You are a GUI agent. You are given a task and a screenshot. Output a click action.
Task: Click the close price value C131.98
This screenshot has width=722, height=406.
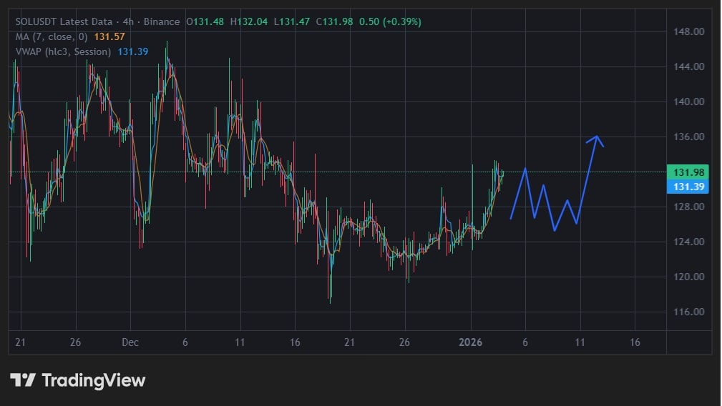[x=334, y=22]
